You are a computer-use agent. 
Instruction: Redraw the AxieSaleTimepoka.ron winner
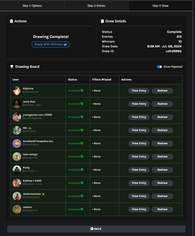tap(162, 143)
